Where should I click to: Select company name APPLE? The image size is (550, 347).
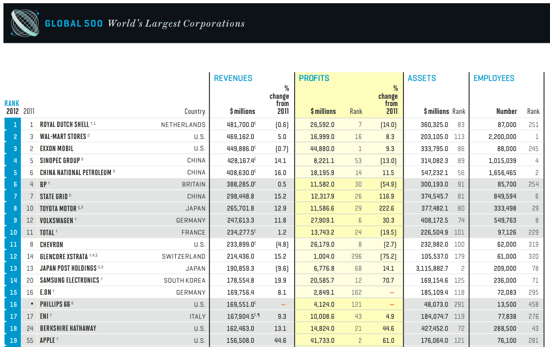47,340
